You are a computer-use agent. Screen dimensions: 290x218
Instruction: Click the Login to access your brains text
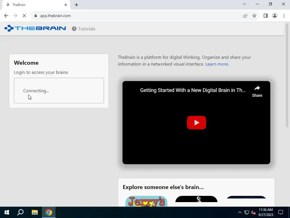(x=41, y=72)
